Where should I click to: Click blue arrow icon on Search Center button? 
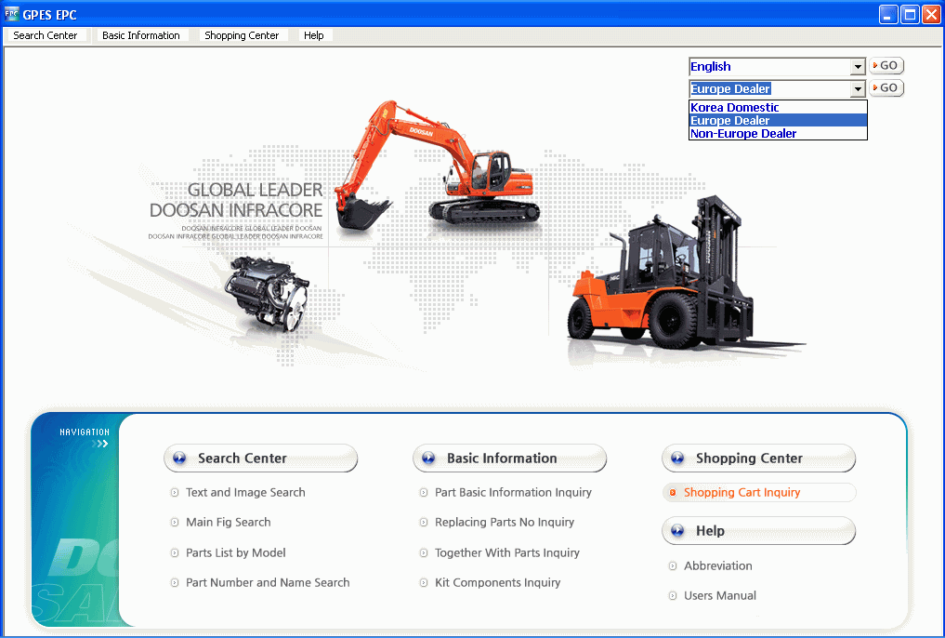[x=179, y=459]
